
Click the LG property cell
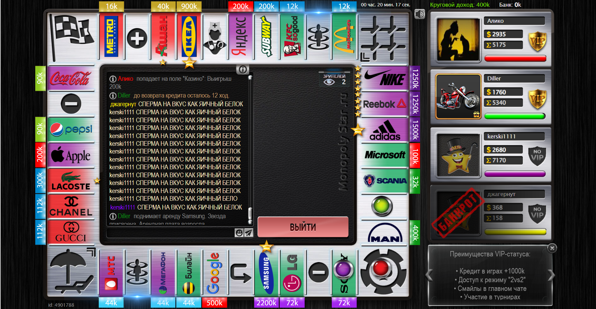click(x=292, y=272)
